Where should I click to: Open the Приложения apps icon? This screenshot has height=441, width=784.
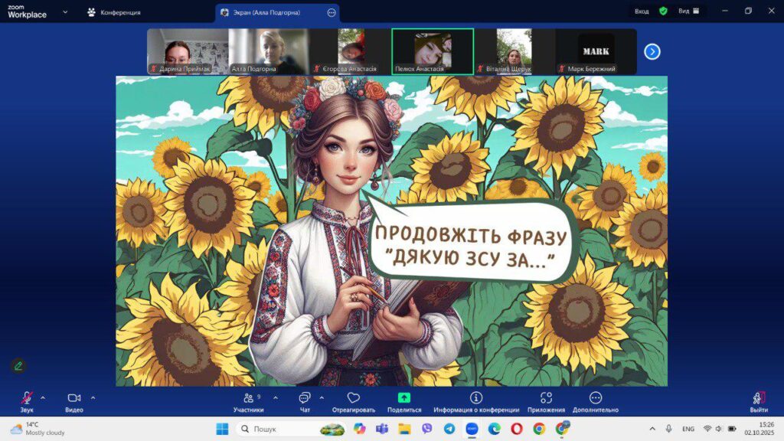(546, 398)
